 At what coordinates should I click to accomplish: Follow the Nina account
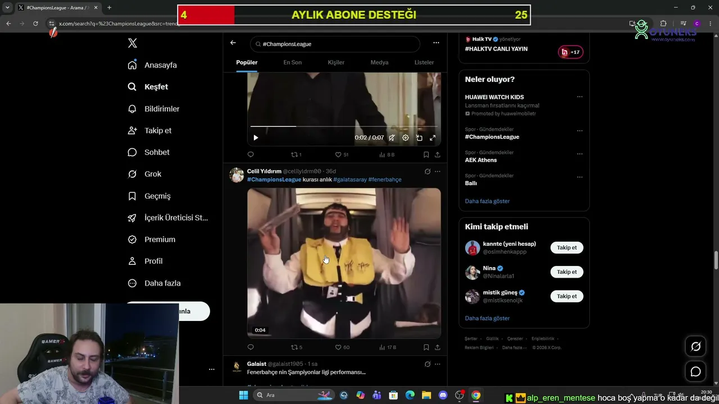[567, 272]
